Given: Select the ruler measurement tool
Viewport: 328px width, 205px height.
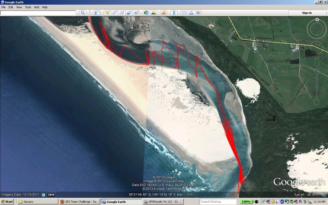Looking at the screenshot, I should pyautogui.click(x=174, y=13).
